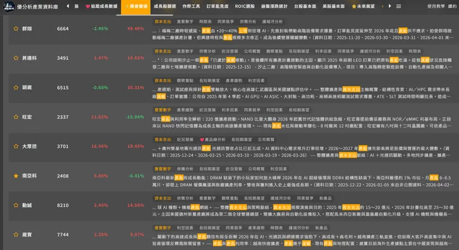Select 供需分析 tag in the 3491 row
459x250 pixels.
click(207, 51)
